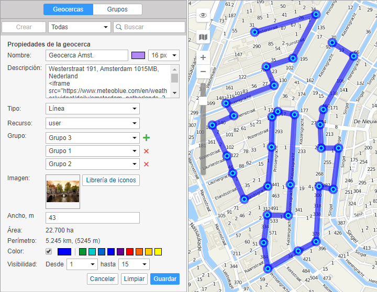The height and width of the screenshot is (292, 377).
Task: Toggle the Color checkbox
Action: pos(49,252)
